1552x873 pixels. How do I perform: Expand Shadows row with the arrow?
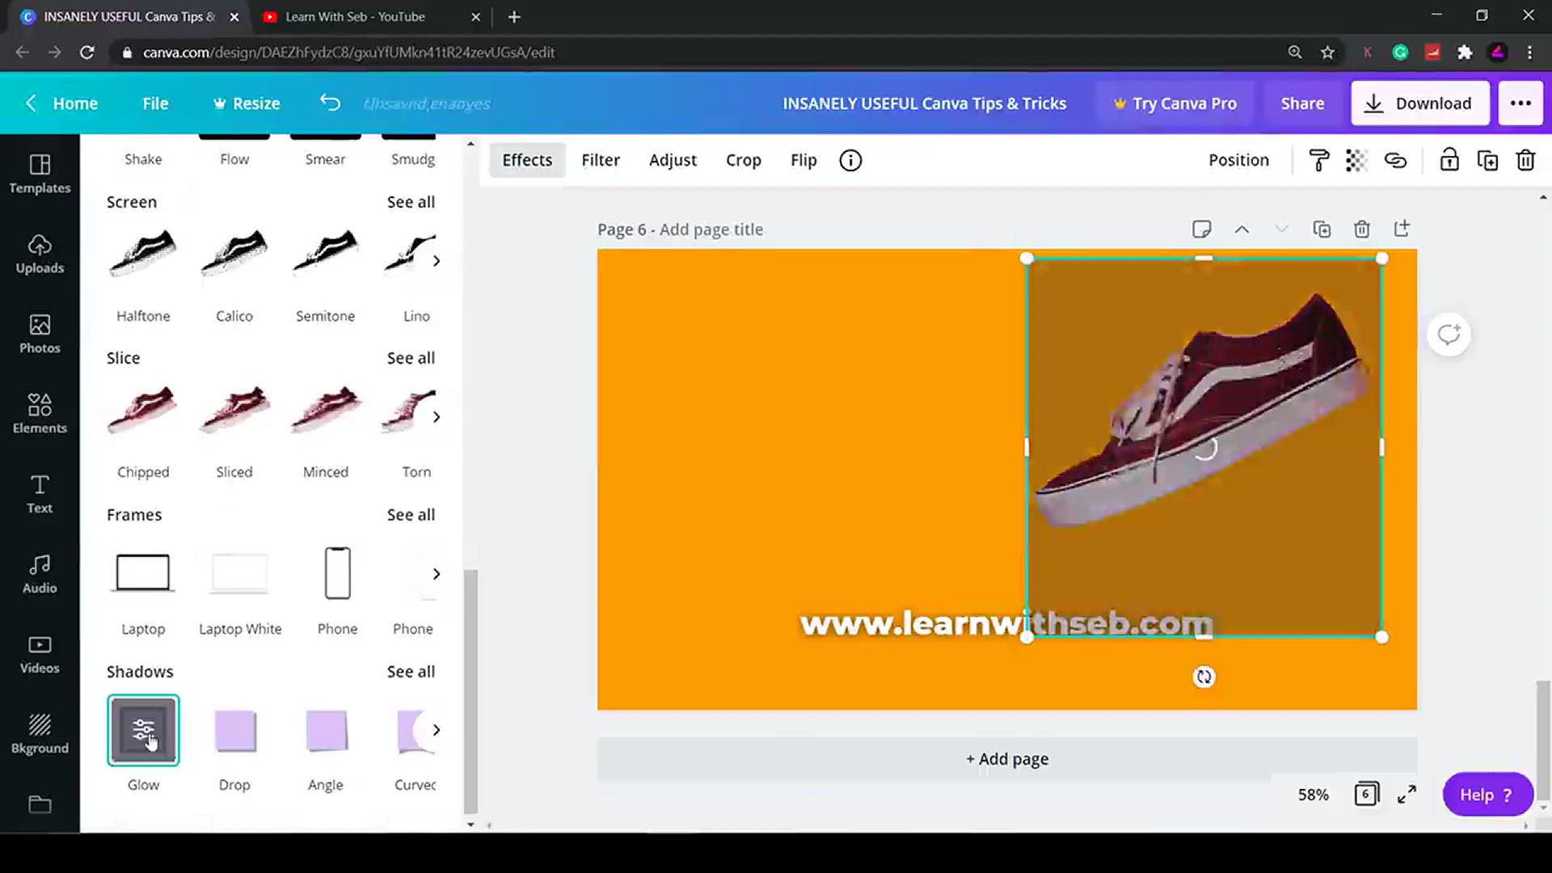[436, 729]
